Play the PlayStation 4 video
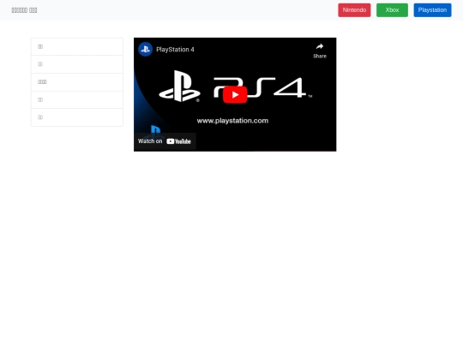Screen dimensions: 463x347 [235, 95]
